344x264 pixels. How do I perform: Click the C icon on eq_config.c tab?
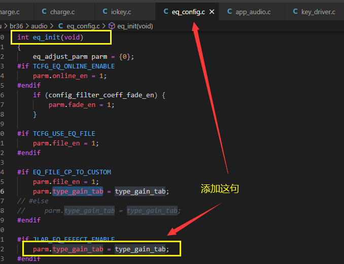pyautogui.click(x=166, y=11)
